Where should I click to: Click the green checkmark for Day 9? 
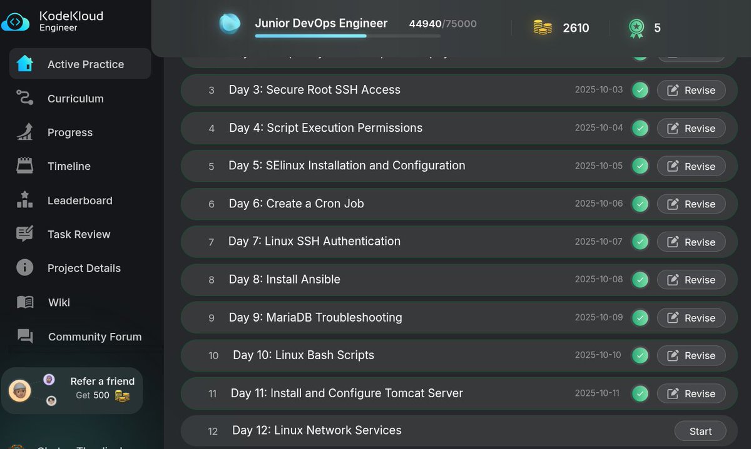[640, 318]
